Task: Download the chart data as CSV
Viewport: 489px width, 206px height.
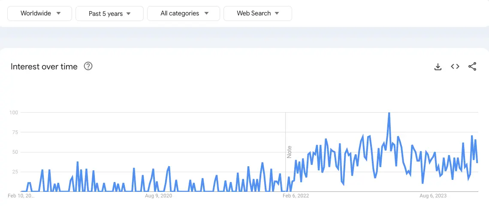Action: click(438, 67)
